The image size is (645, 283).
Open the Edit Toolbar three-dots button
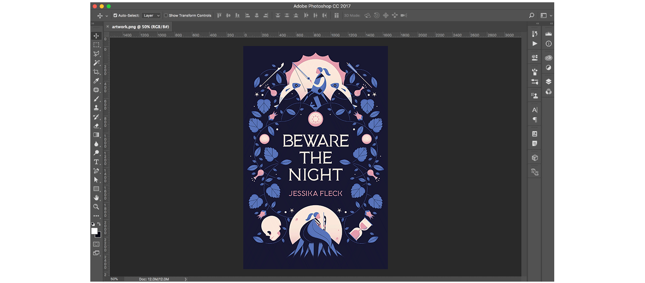(x=96, y=215)
